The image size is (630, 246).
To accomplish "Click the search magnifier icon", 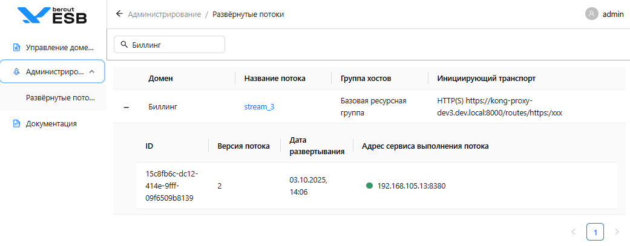I will 124,44.
